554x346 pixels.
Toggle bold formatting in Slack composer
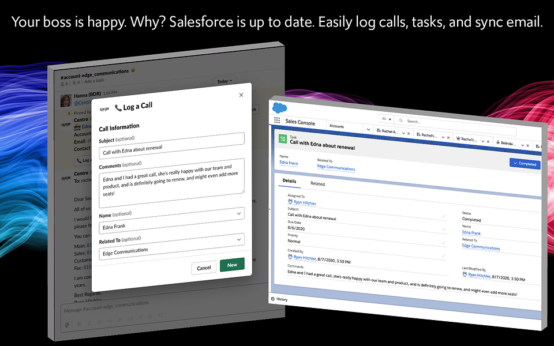79,324
